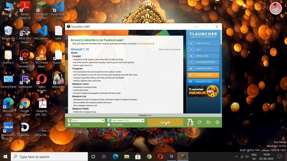287x161 pixels.
Task: Open Adobe Reader XI desktop icon
Action: pos(25,10)
